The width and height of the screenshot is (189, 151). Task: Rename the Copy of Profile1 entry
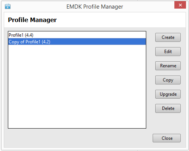pos(168,66)
